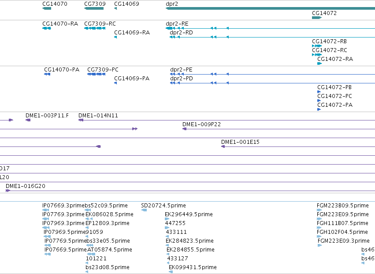Select the EK099431.5prime EST
This screenshot has width=375, height=274.
171,272
